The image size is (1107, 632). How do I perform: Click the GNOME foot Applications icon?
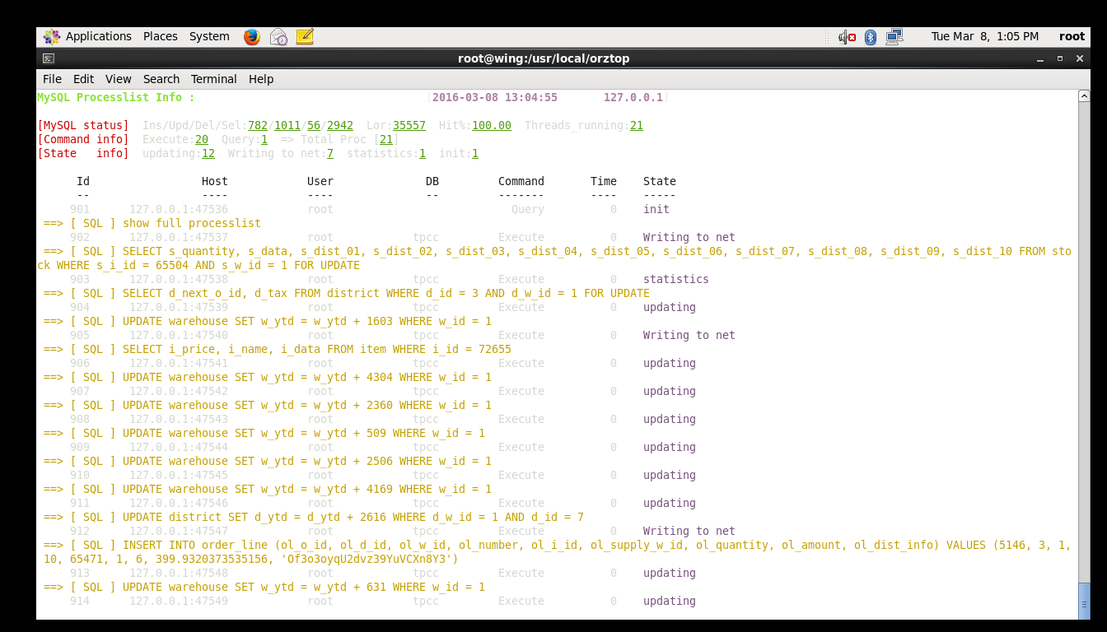[52, 36]
